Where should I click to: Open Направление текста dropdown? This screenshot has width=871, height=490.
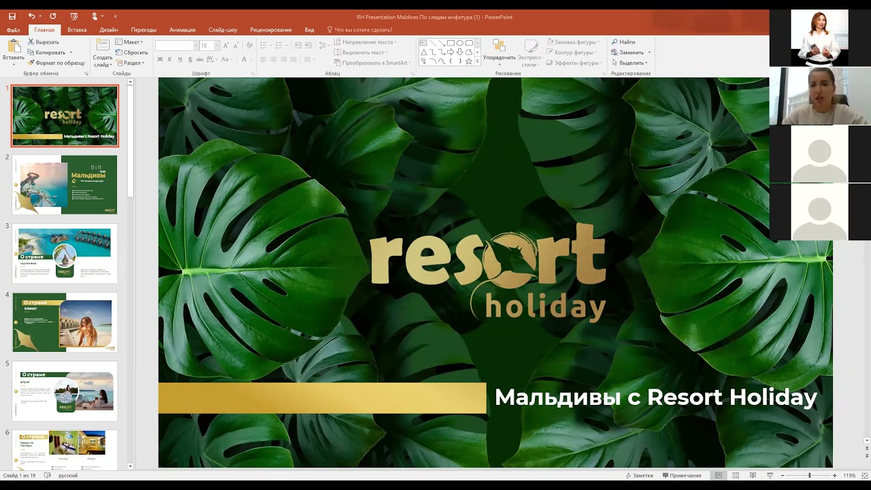pyautogui.click(x=367, y=42)
